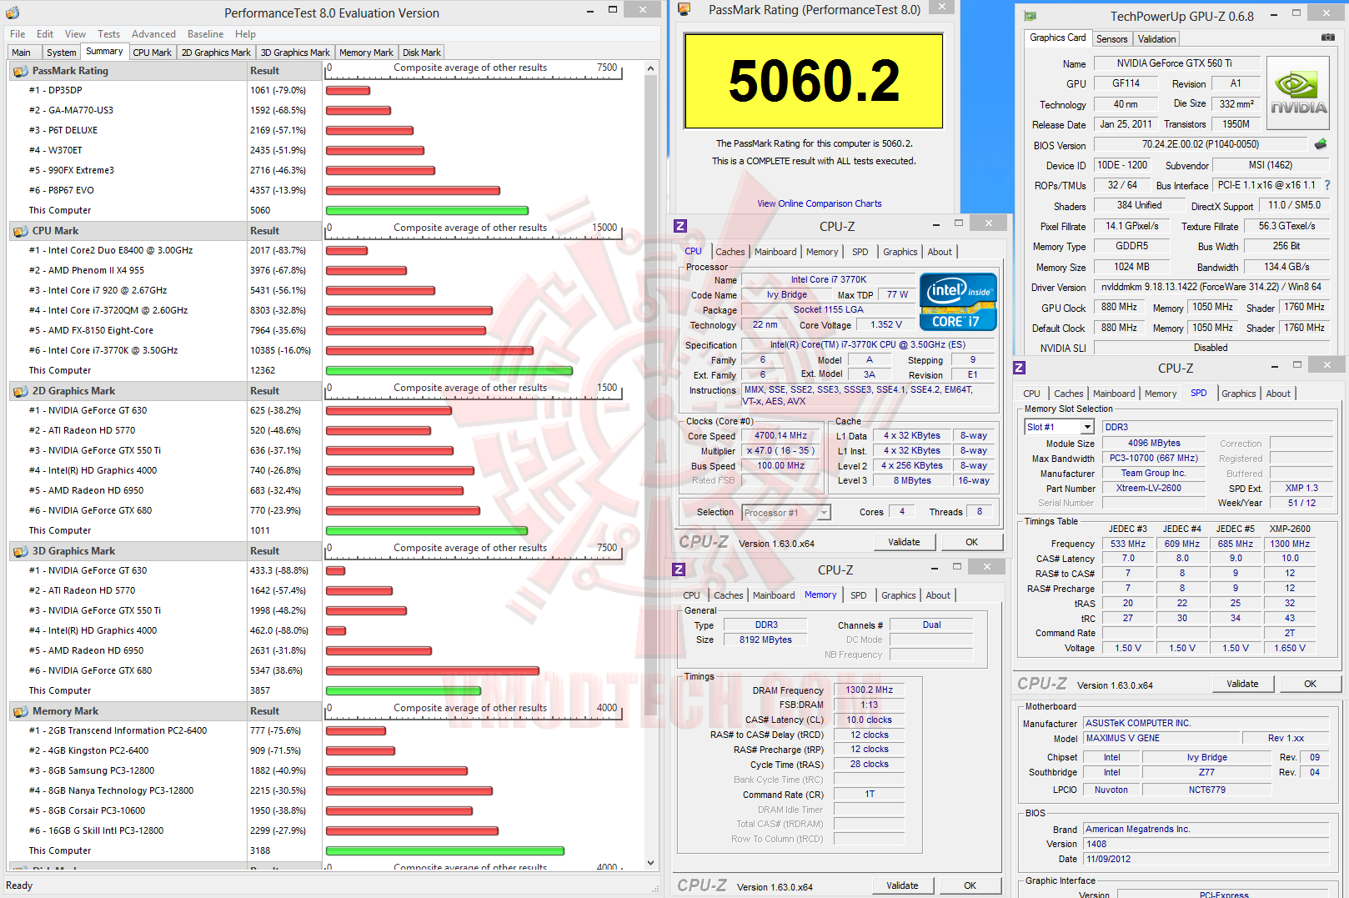This screenshot has width=1349, height=898.
Task: Open the Sensors tab in GPU-Z
Action: click(1111, 39)
